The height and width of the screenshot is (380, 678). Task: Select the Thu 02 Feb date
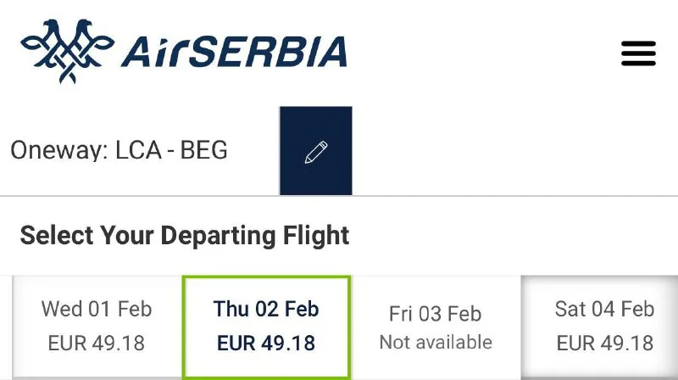coord(266,309)
